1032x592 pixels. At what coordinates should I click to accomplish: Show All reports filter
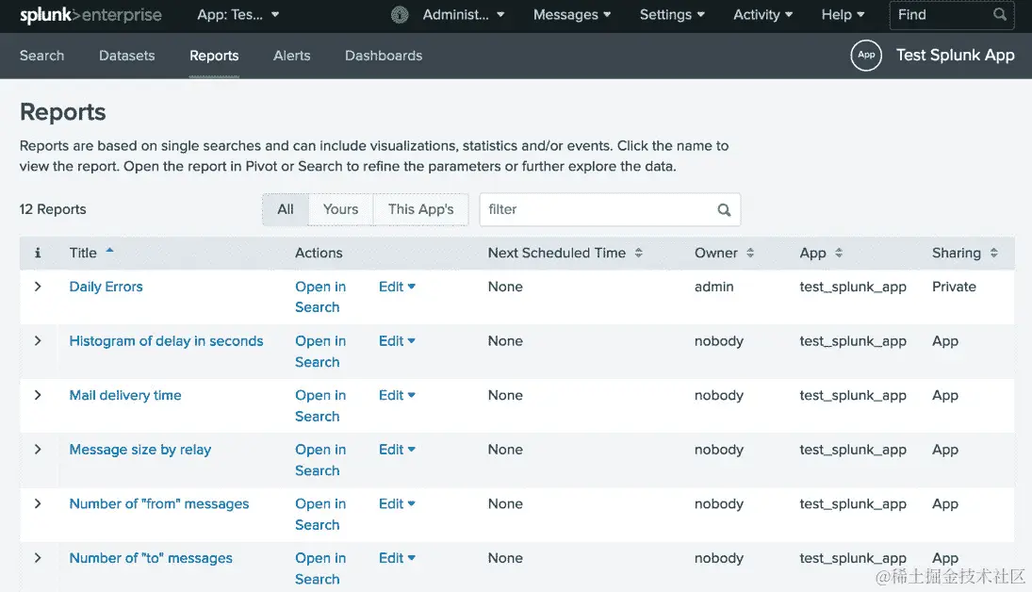tap(285, 209)
